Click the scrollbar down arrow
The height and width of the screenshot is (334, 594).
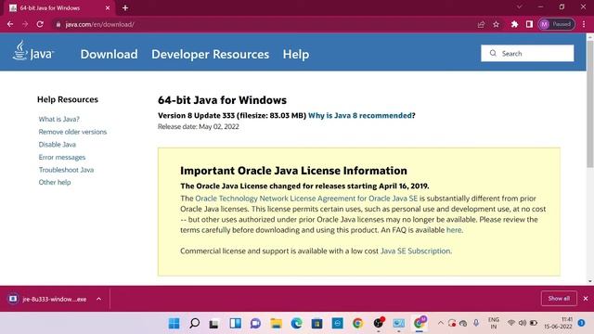coord(590,281)
